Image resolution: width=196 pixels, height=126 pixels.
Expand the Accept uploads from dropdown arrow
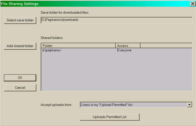(189, 105)
